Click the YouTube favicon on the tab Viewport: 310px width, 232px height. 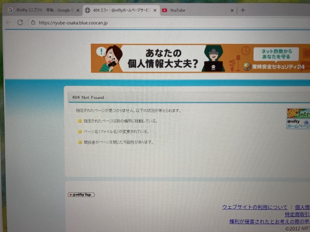pos(165,10)
